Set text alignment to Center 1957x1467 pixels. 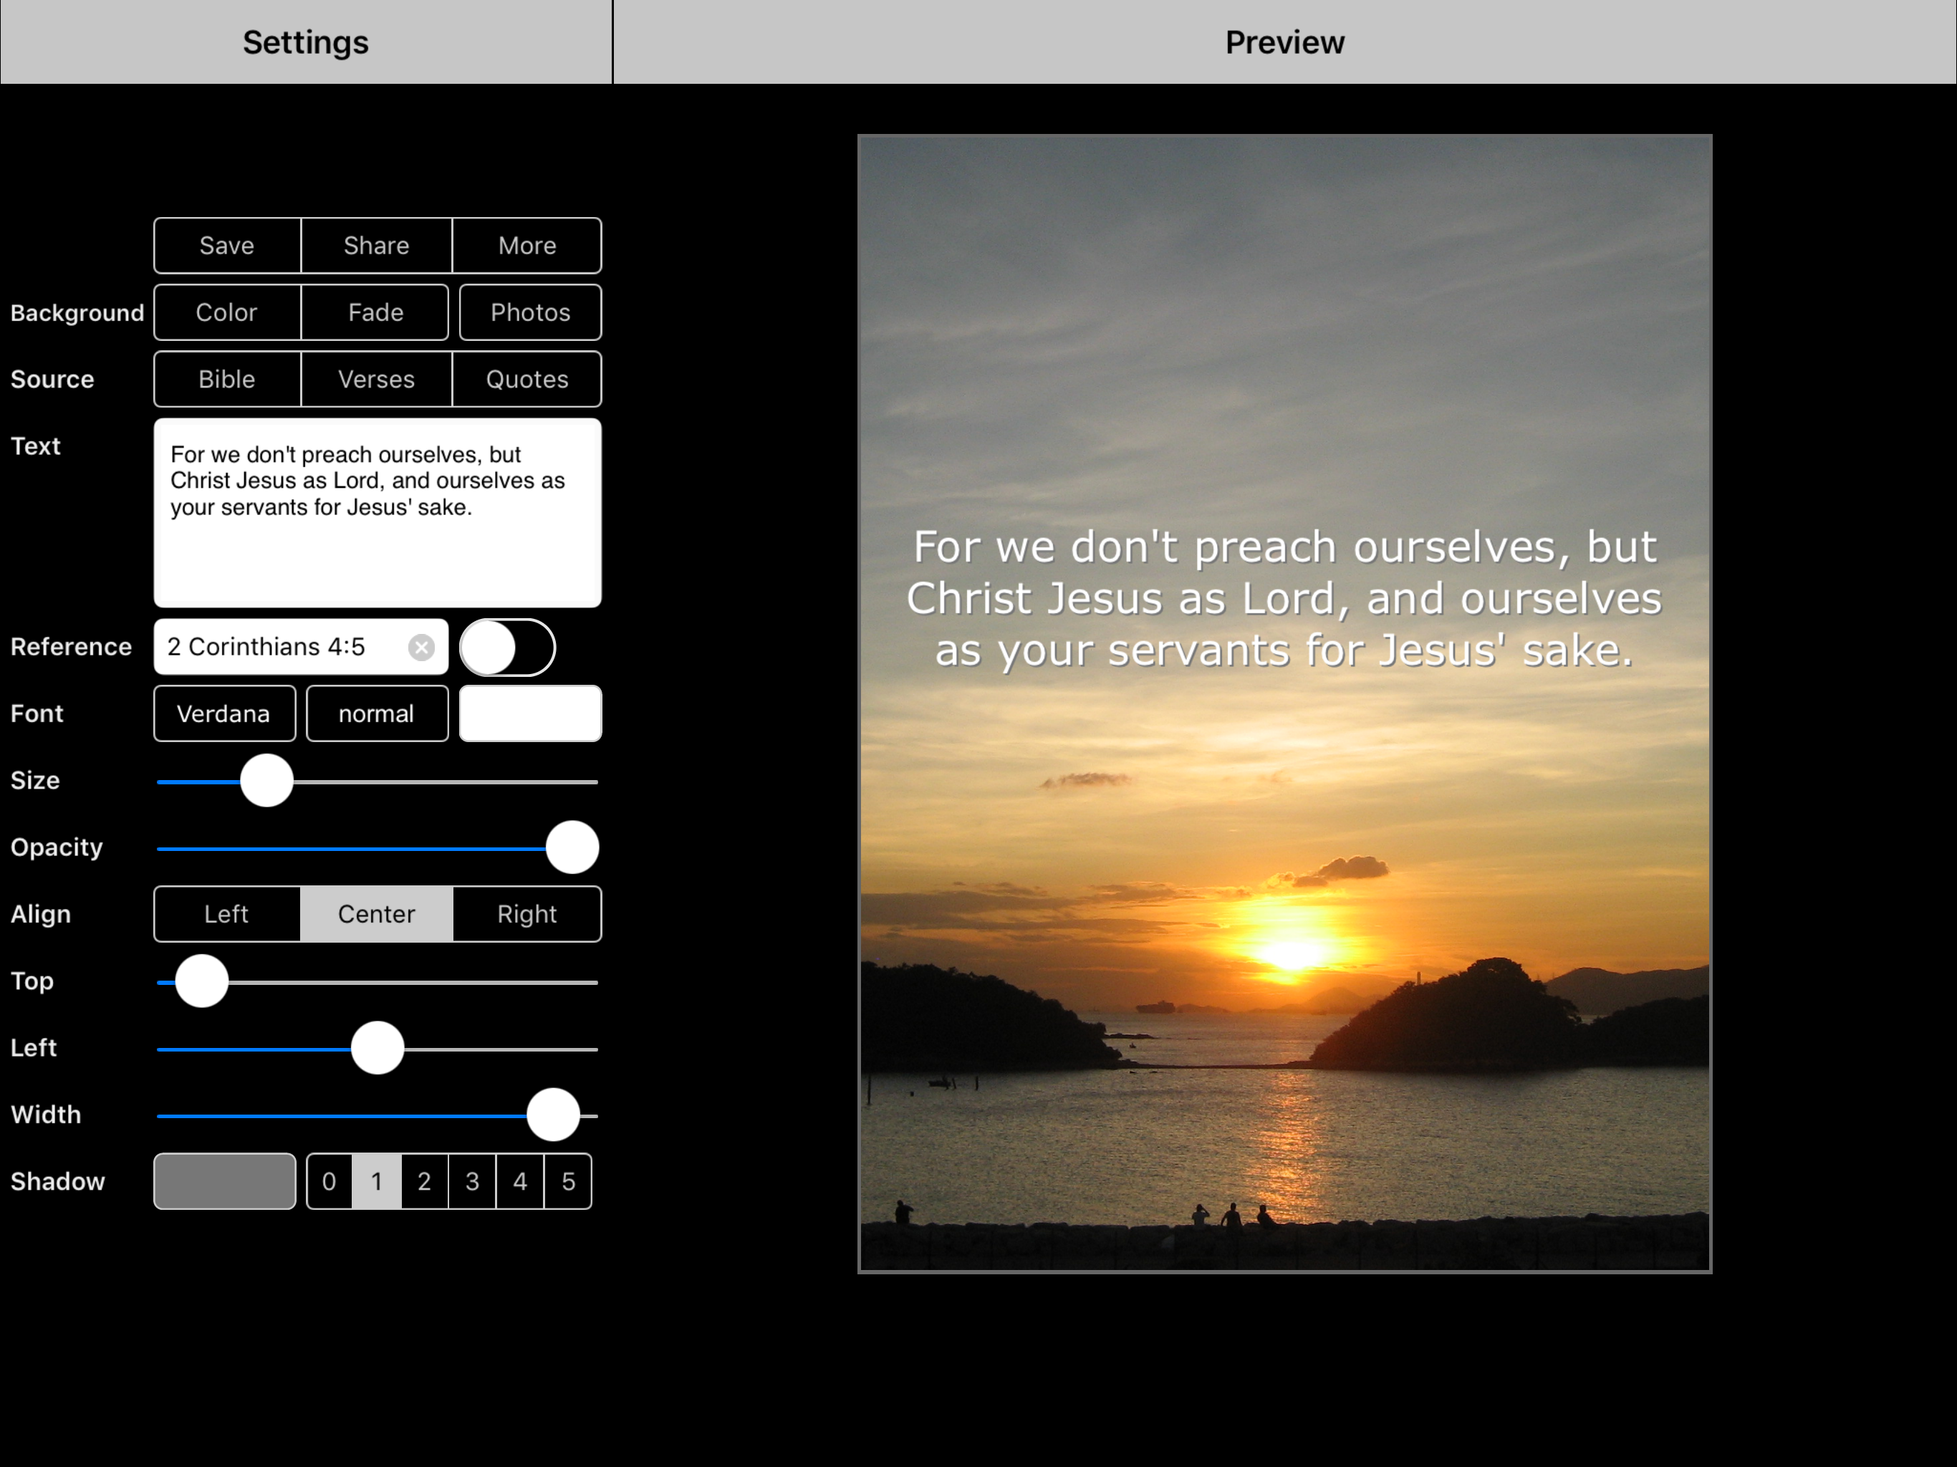pyautogui.click(x=377, y=914)
